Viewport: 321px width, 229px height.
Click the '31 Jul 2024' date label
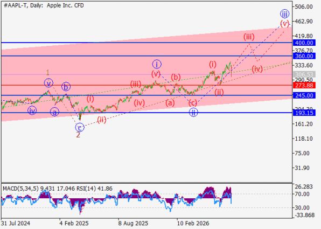point(16,223)
